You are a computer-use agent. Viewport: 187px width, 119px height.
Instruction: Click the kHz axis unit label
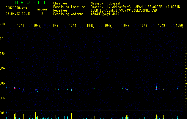coord(3,24)
